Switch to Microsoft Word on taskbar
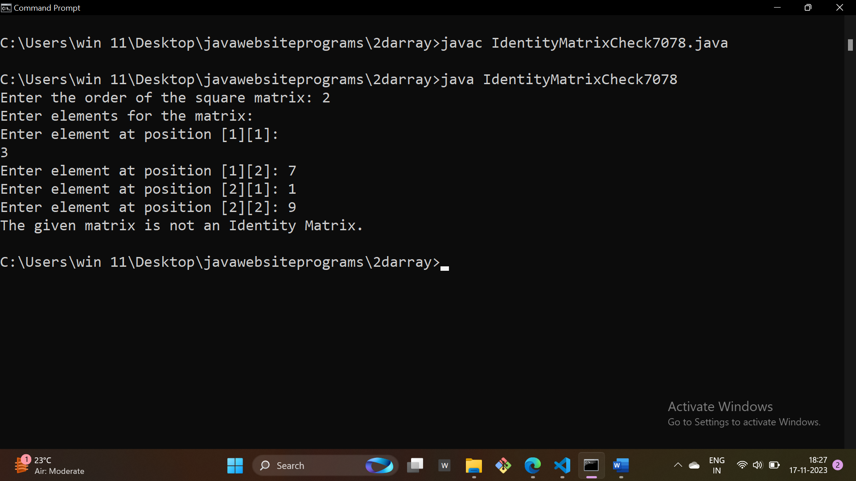 621,465
